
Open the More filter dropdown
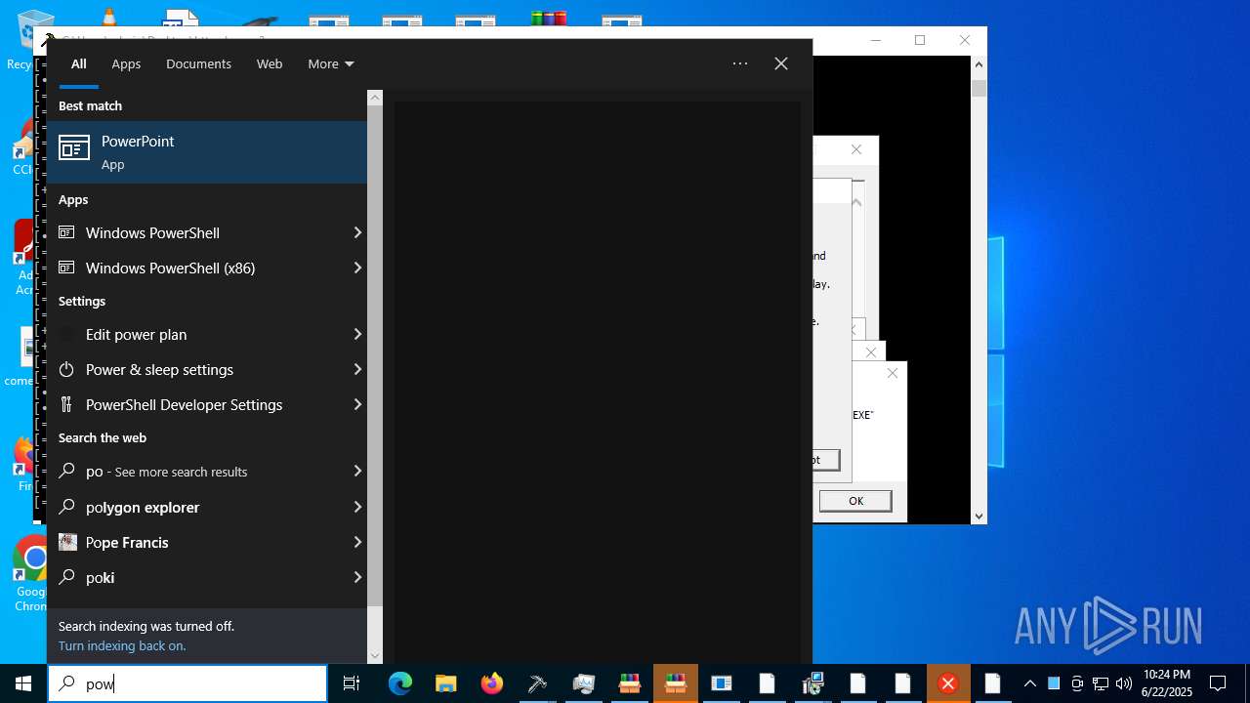point(331,63)
